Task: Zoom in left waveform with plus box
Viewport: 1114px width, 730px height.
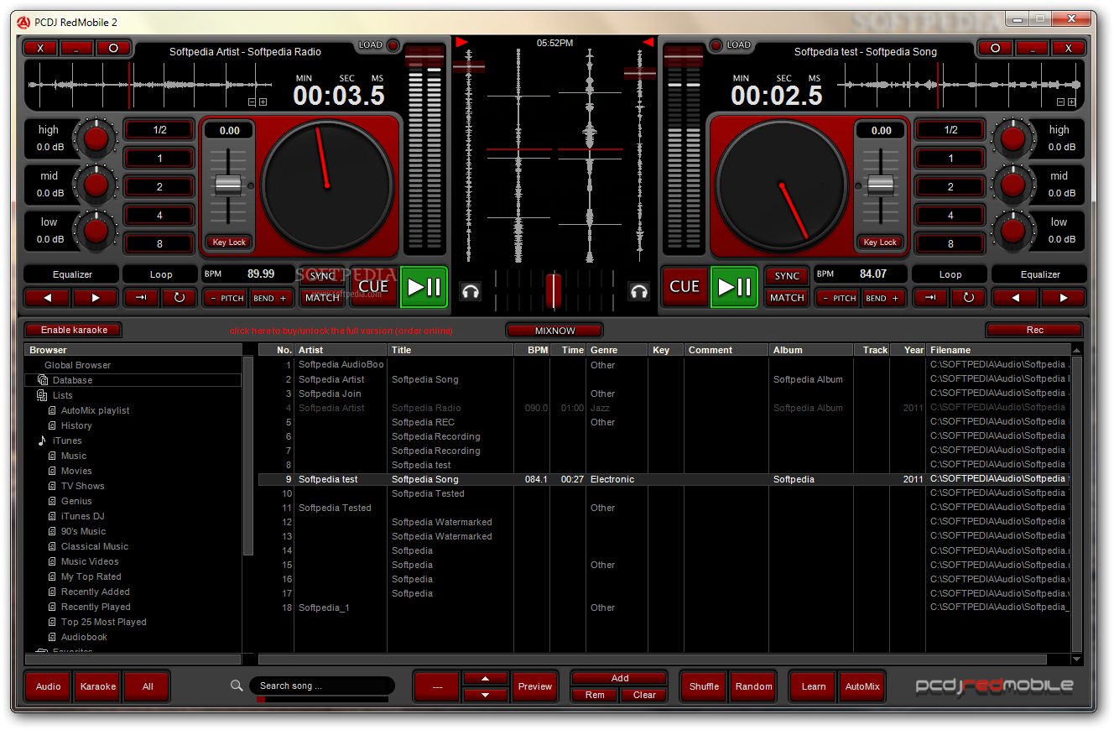Action: coord(263,102)
